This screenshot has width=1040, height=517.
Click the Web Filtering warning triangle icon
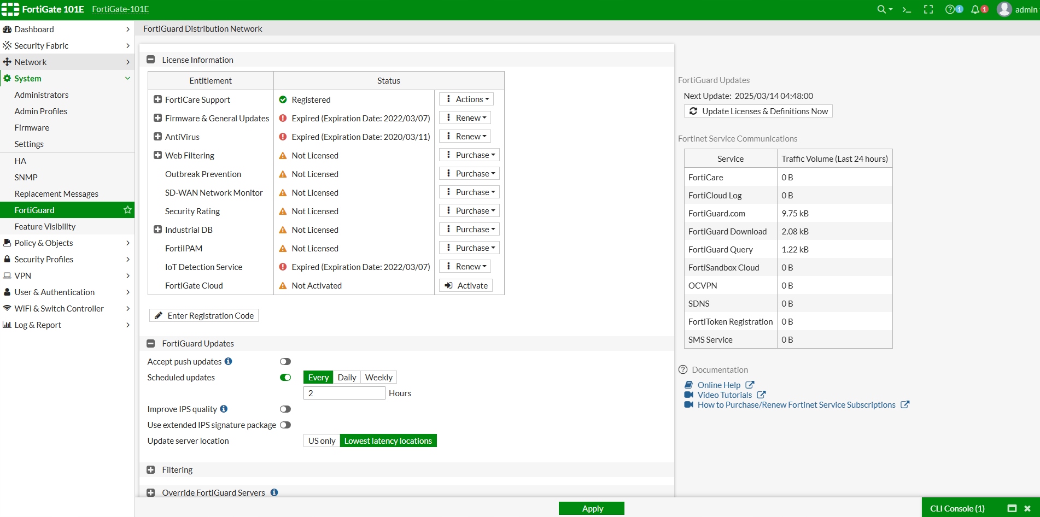coord(283,155)
